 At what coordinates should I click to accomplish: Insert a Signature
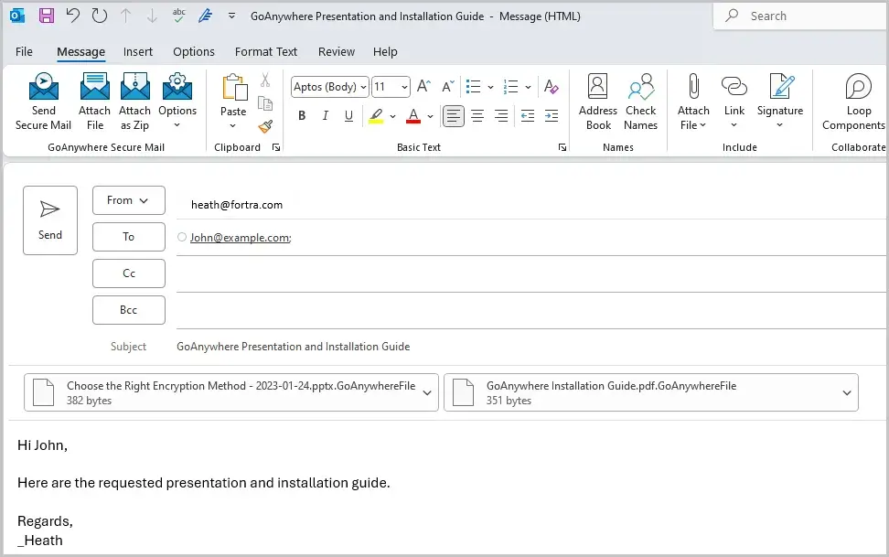[x=779, y=101]
